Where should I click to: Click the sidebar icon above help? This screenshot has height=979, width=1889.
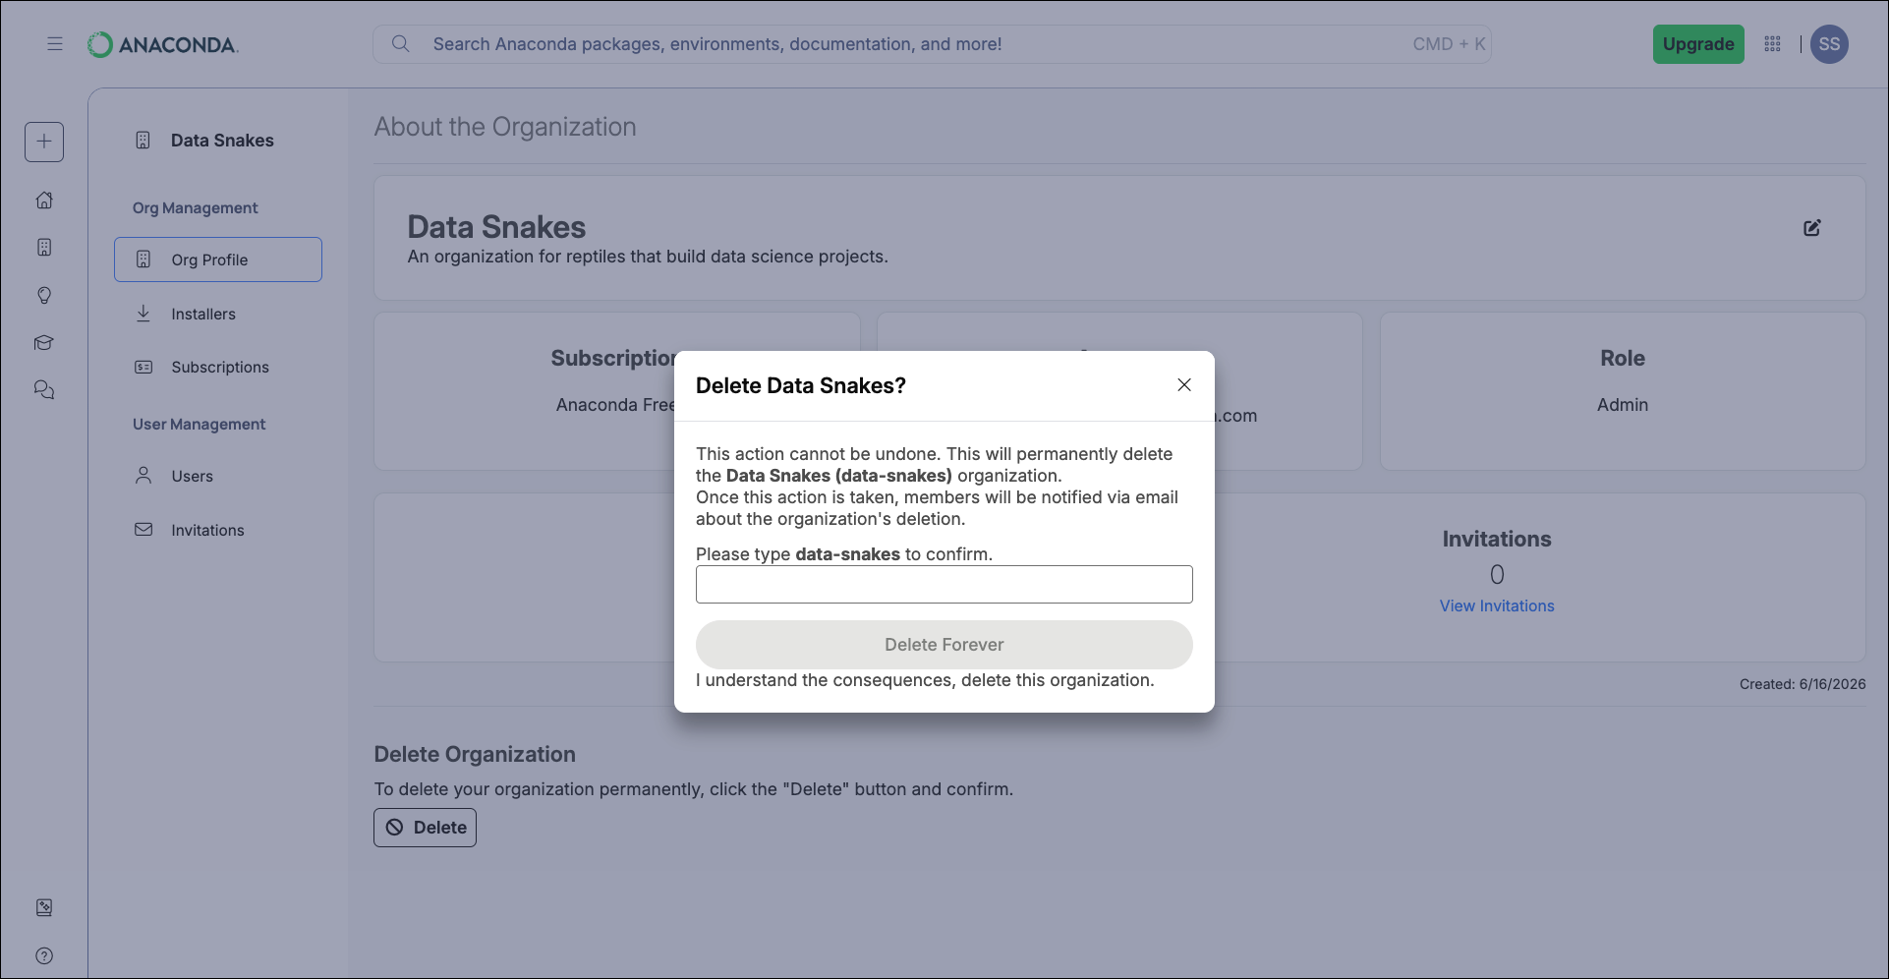(x=44, y=907)
